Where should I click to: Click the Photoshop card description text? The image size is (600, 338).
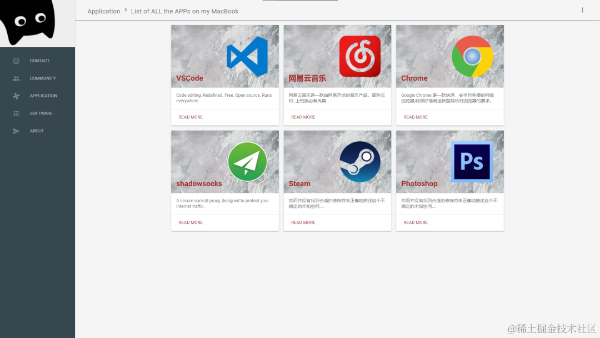pos(449,203)
